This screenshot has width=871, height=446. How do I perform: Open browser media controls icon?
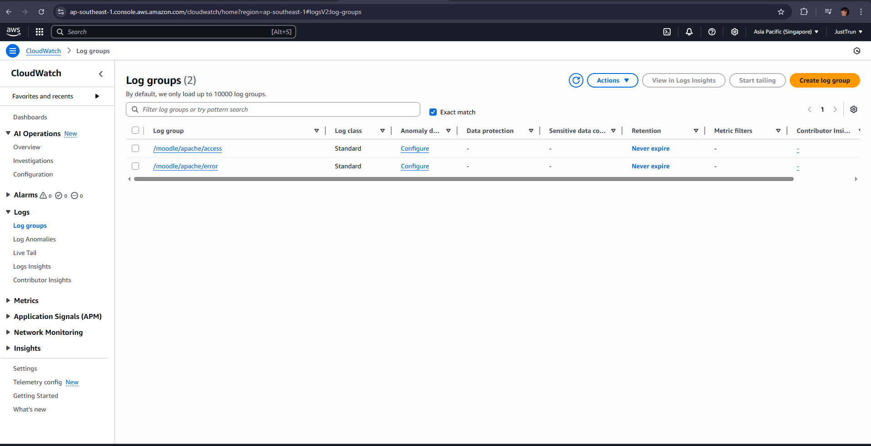tap(828, 12)
